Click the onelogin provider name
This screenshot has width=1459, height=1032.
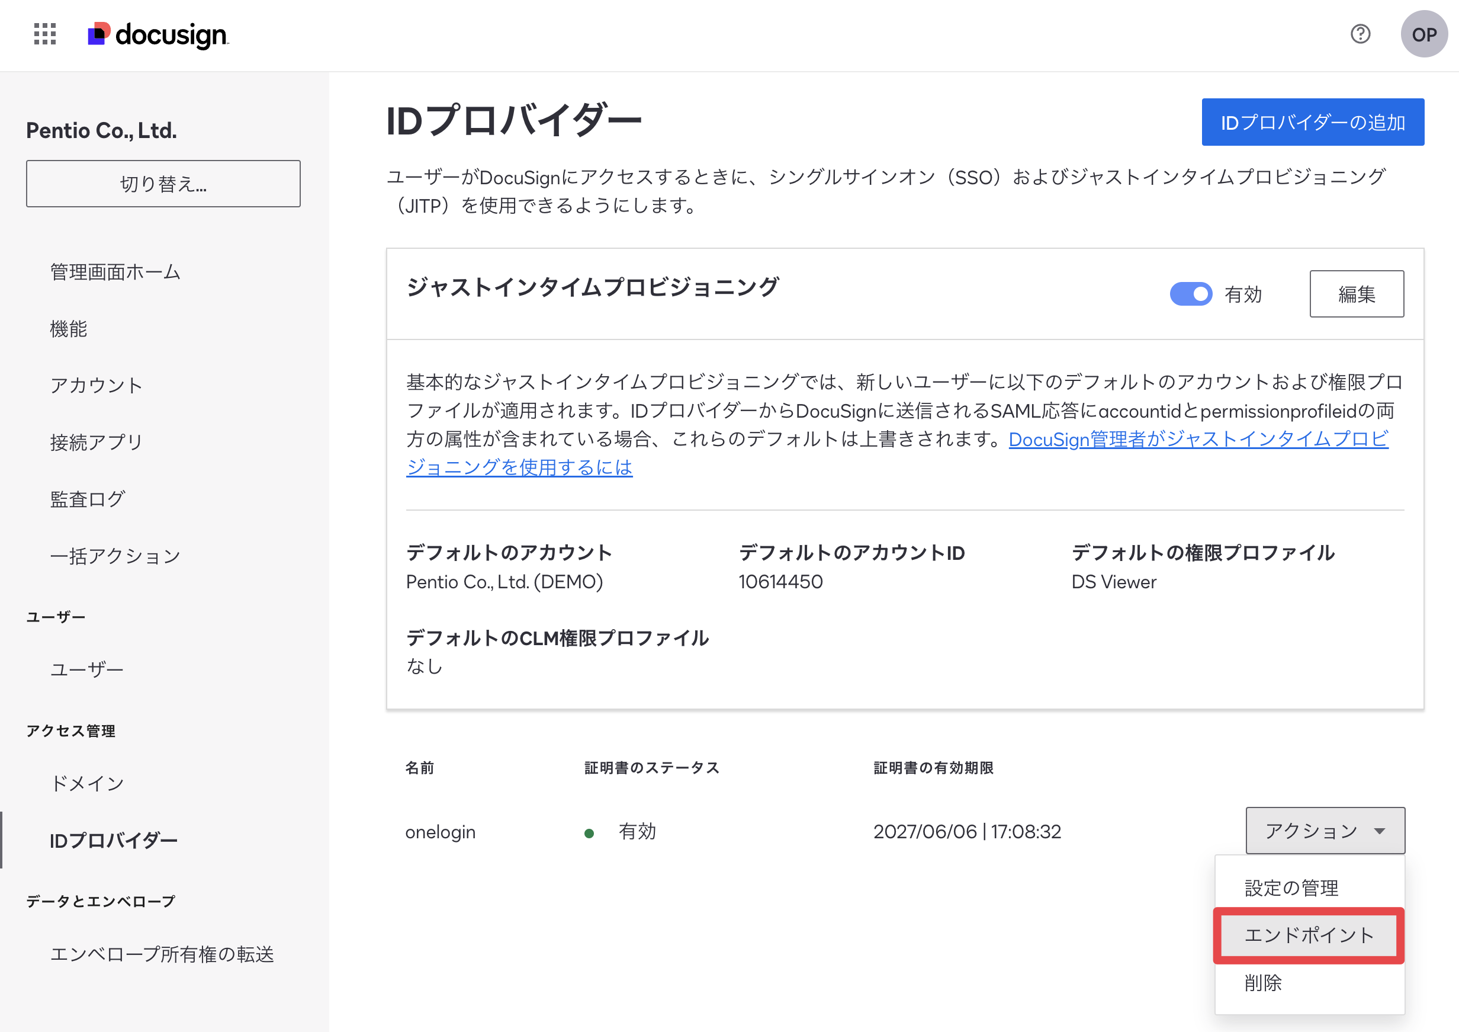(441, 832)
